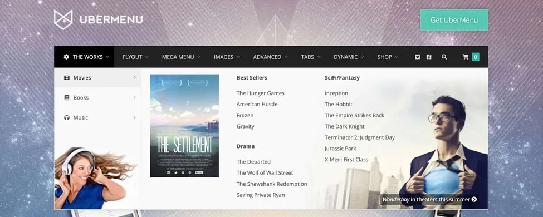Click the arrow circle icon after Wonderboy caption
Viewport: 543px width, 217px height.
474,199
